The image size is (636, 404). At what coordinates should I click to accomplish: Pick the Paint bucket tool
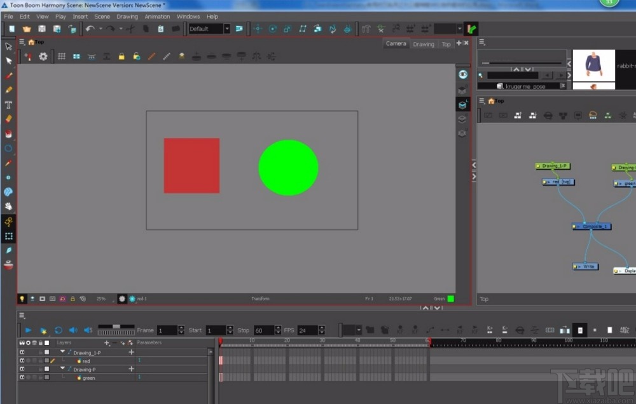[x=9, y=133]
